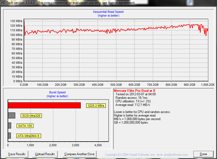Image resolution: width=217 pixels, height=159 pixels.
Task: Open Compare Another Drive
Action: (x=79, y=154)
